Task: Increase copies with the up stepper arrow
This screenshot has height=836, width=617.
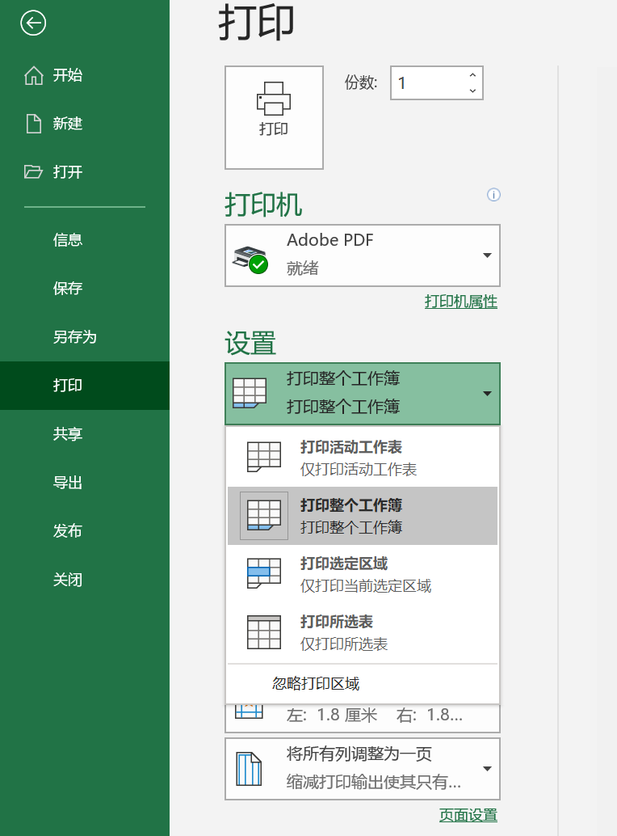Action: click(x=472, y=75)
